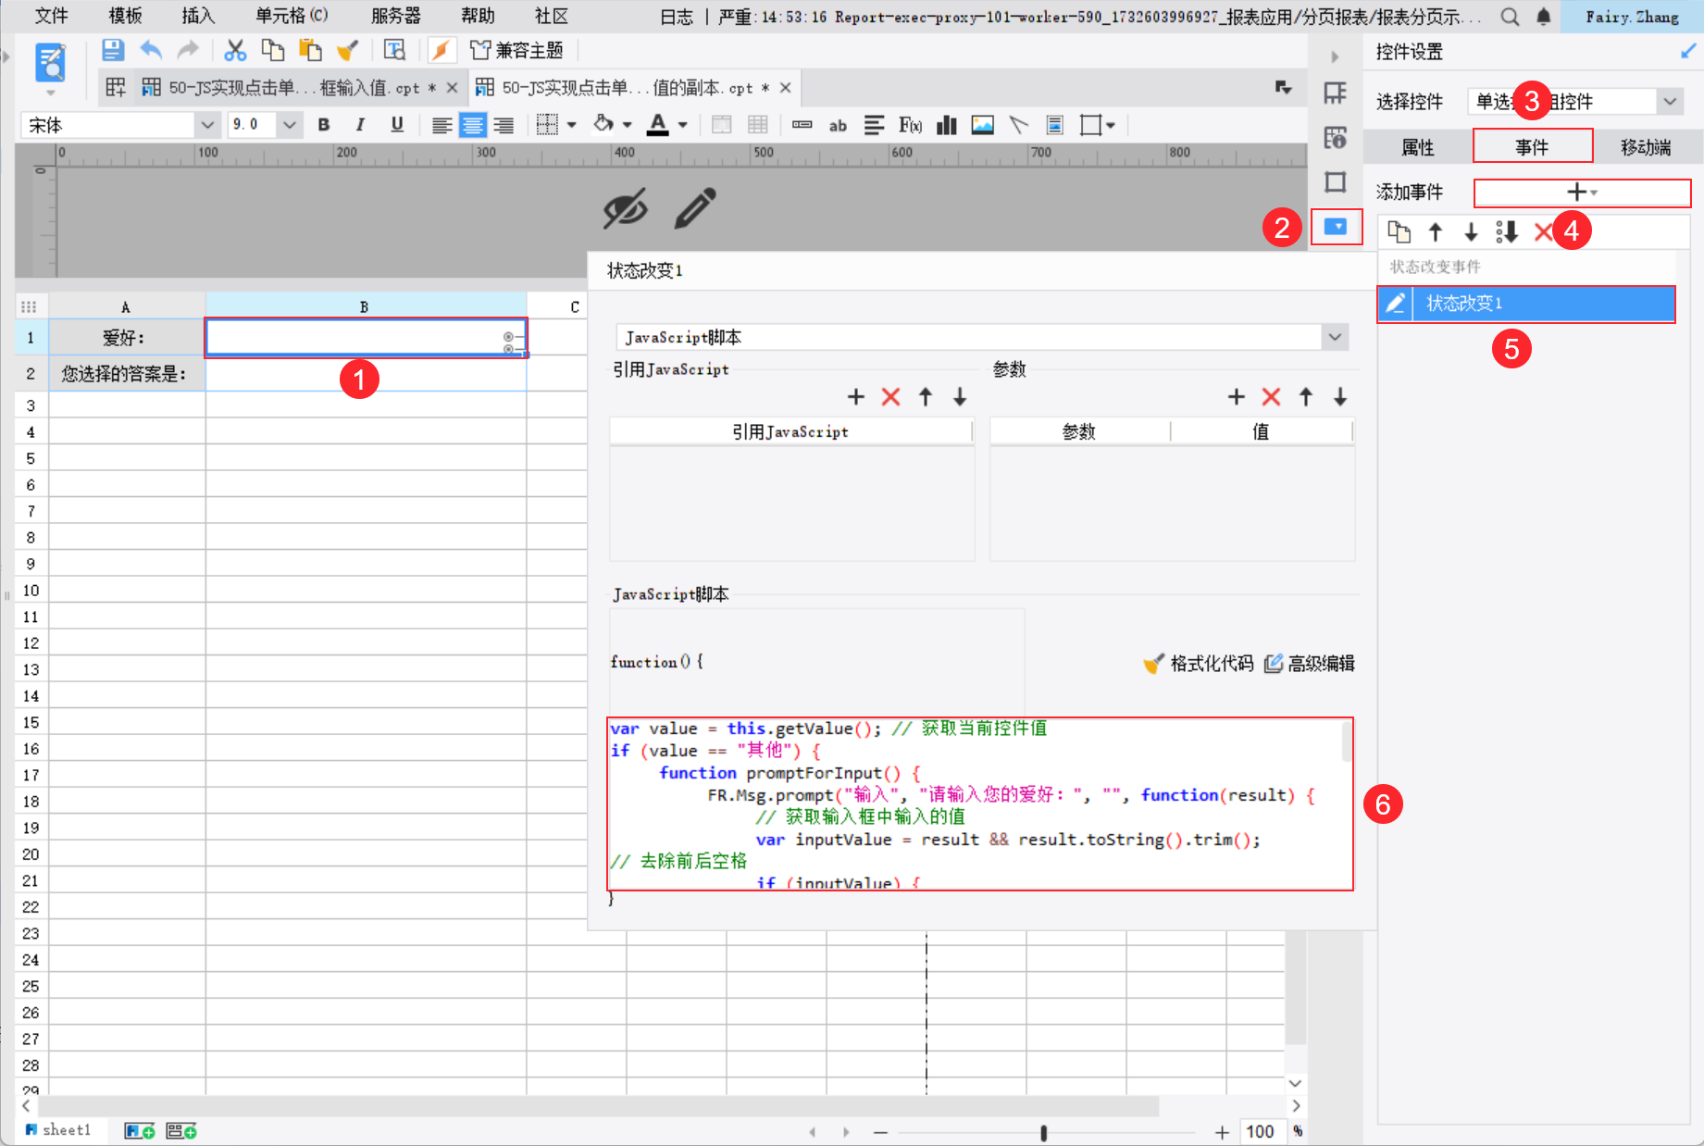Open the font name dropdown
Screen dimensions: 1704x1146
pos(207,125)
